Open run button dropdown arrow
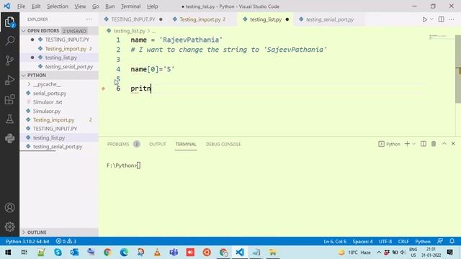Viewport: 461px width, 259px height. (432, 19)
